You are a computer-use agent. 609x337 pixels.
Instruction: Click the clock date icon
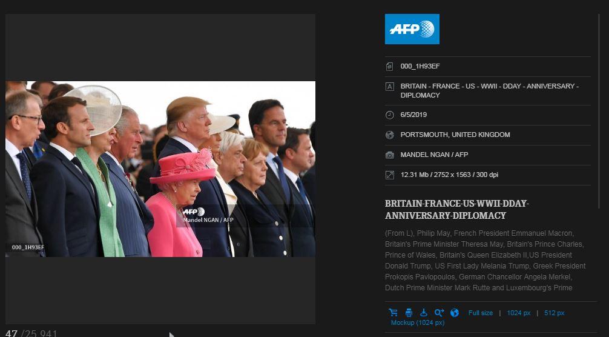[390, 115]
